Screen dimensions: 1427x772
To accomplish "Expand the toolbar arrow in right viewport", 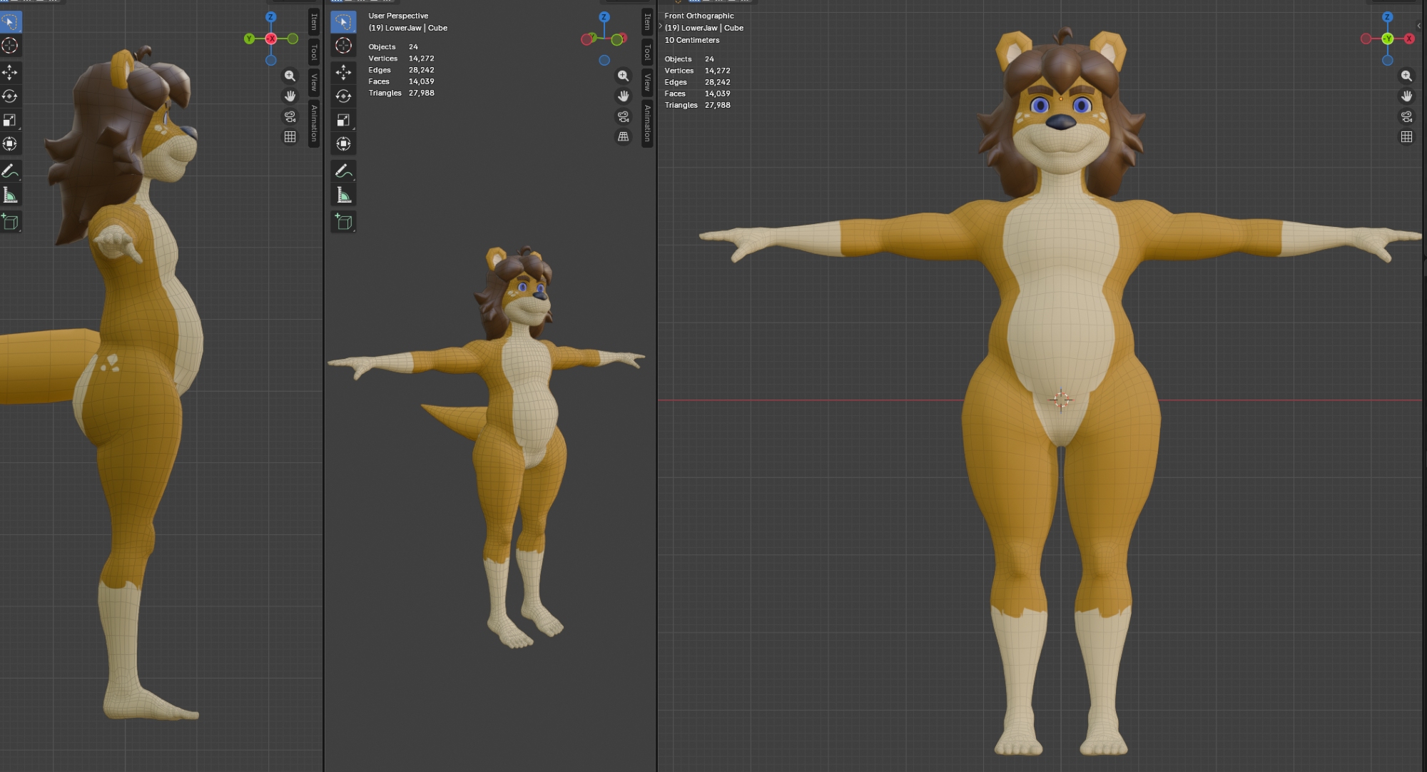I will [x=661, y=26].
